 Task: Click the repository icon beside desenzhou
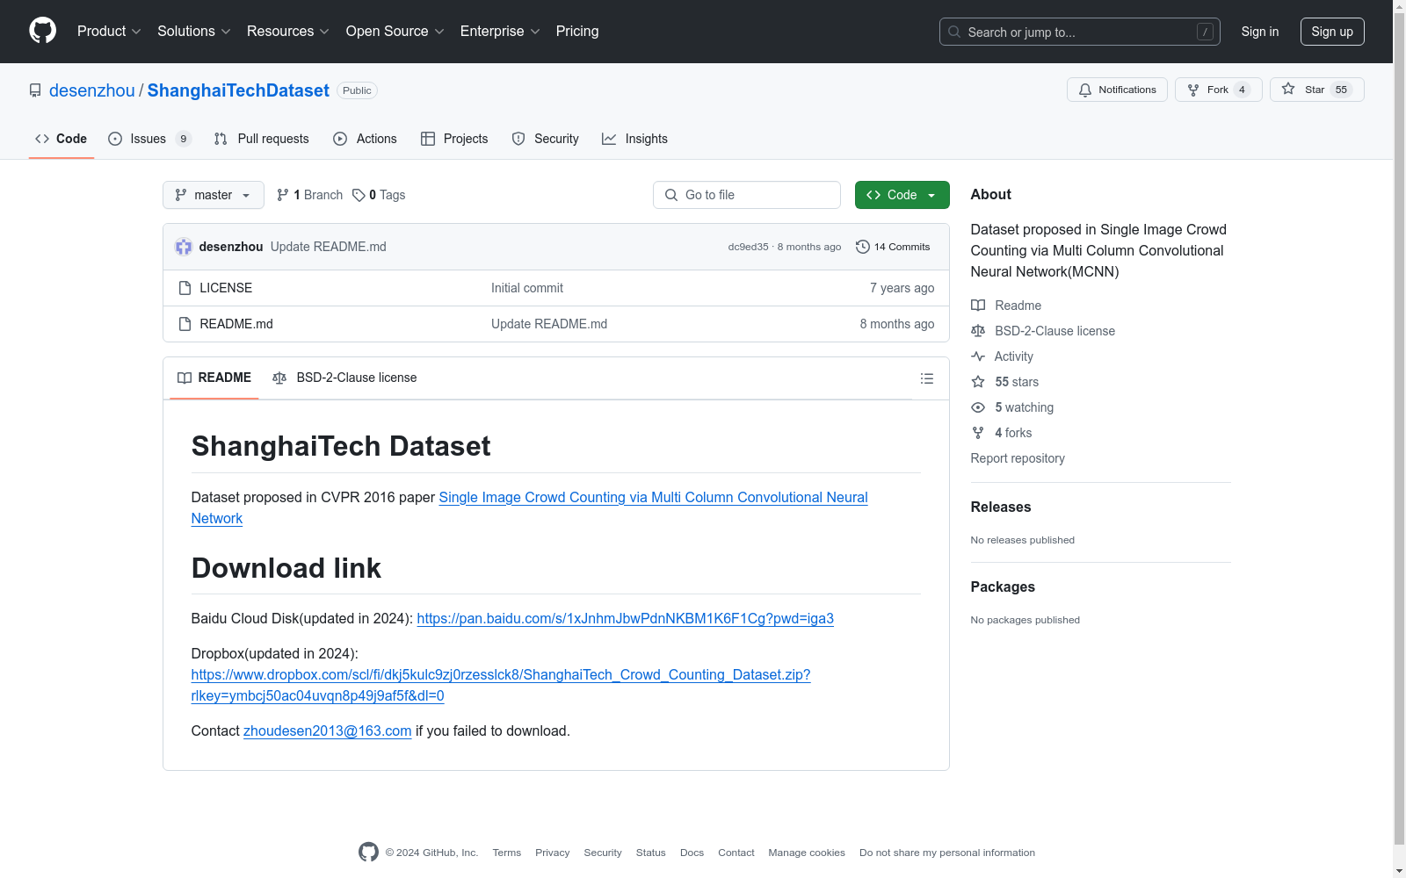click(x=35, y=90)
